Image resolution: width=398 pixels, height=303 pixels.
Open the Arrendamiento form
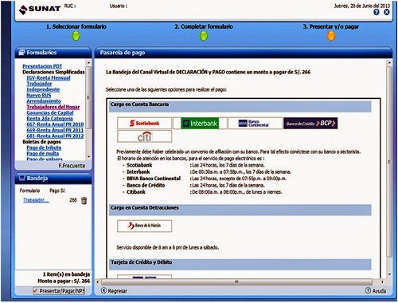click(x=44, y=101)
